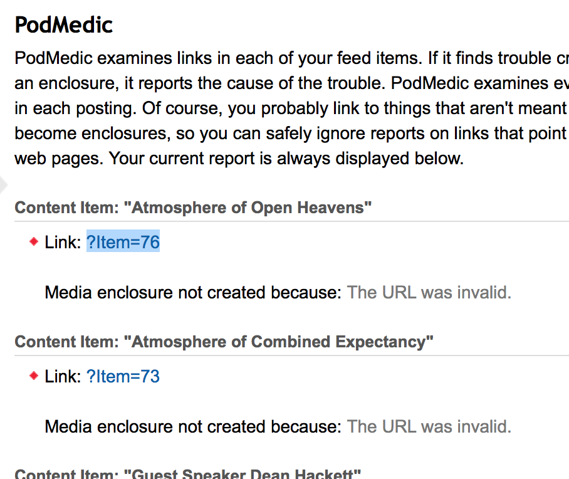This screenshot has width=569, height=479.
Task: Click the "Link:" label before ?Item=76
Action: 63,242
